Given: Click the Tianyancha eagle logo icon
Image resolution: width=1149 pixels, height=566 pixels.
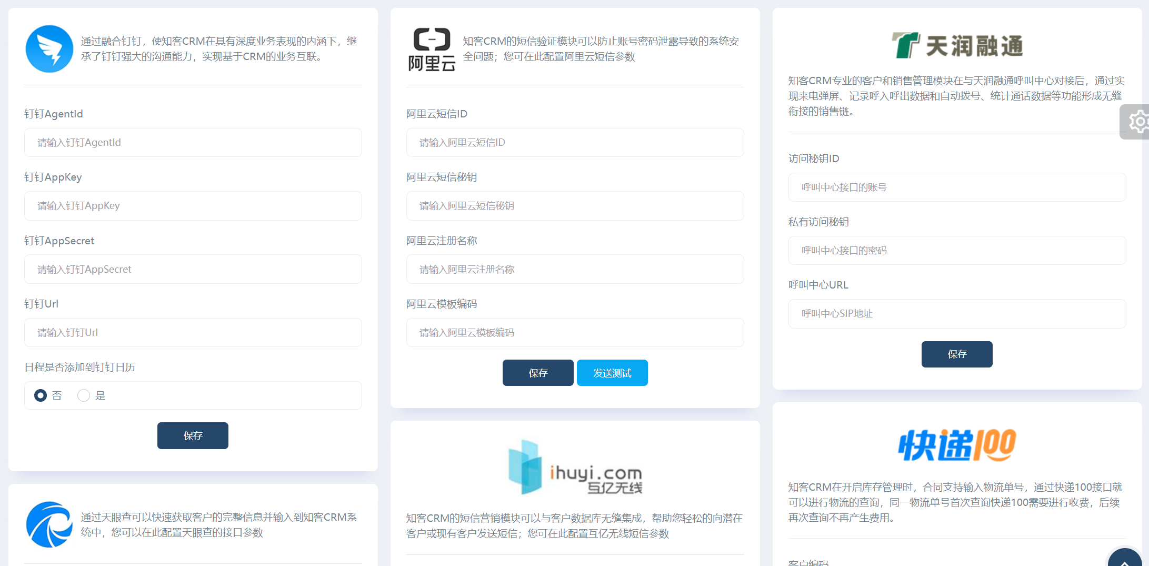Looking at the screenshot, I should click(x=49, y=524).
